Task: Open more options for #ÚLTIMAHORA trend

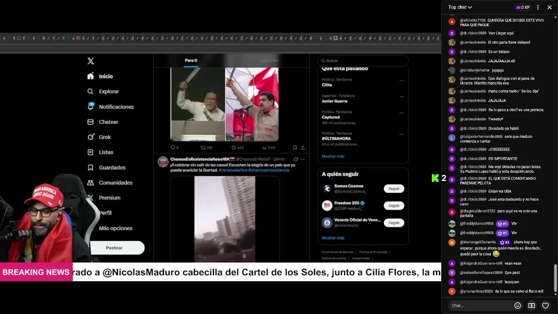Action: (401, 134)
